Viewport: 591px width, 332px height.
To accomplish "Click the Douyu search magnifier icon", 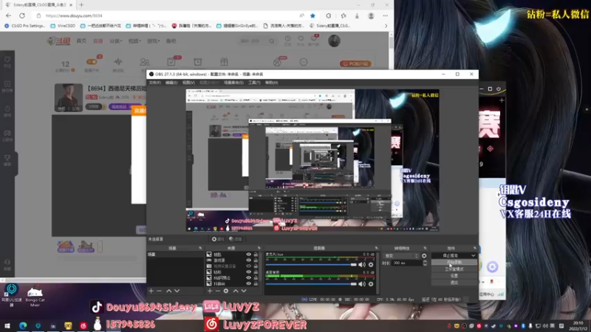I will [272, 41].
